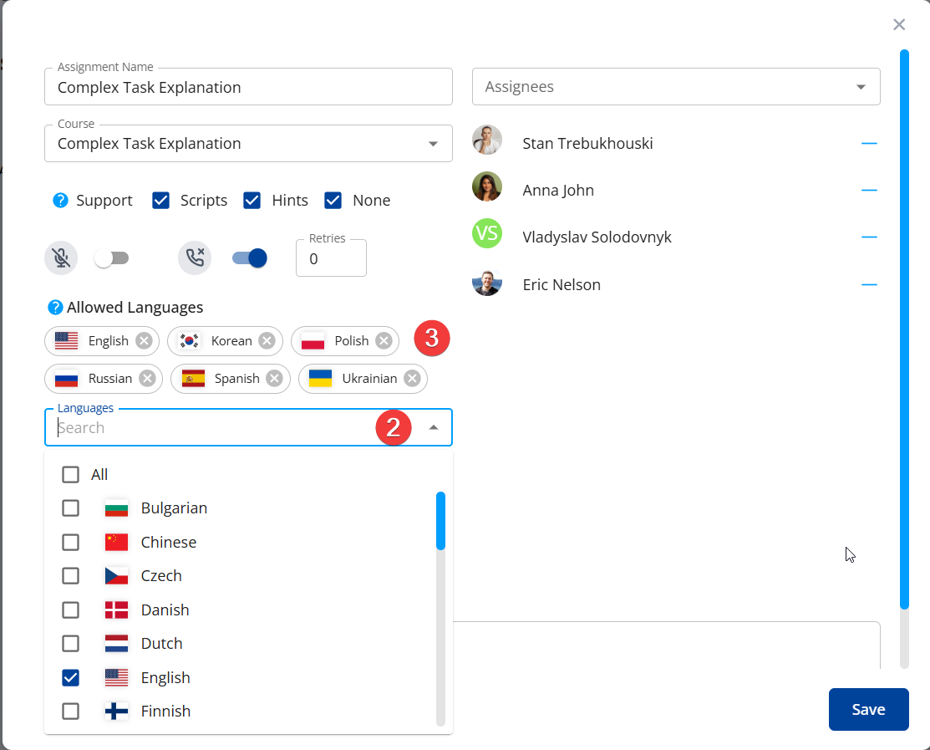The image size is (930, 750).
Task: Choose Danish in the languages list
Action: tap(71, 610)
